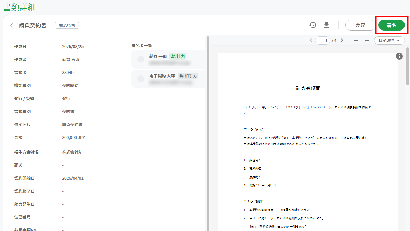Click the 請負契約書 title in PDF preview
Image resolution: width=410 pixels, height=231 pixels.
tap(308, 88)
